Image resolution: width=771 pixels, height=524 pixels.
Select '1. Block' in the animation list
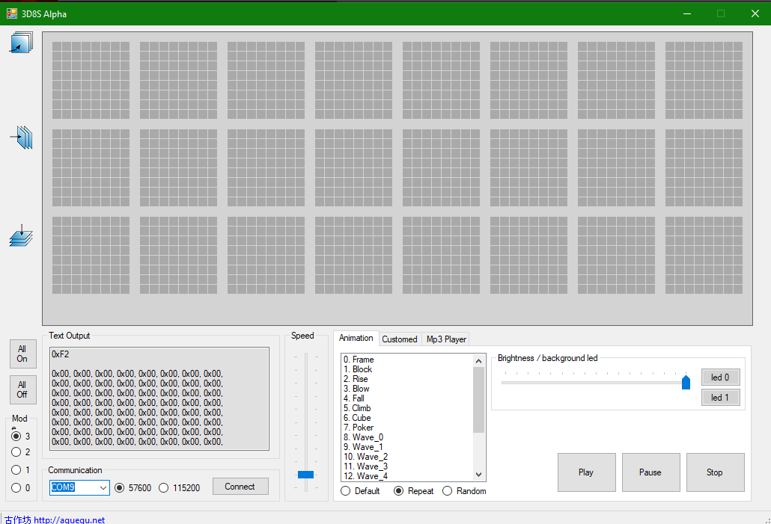click(x=407, y=369)
